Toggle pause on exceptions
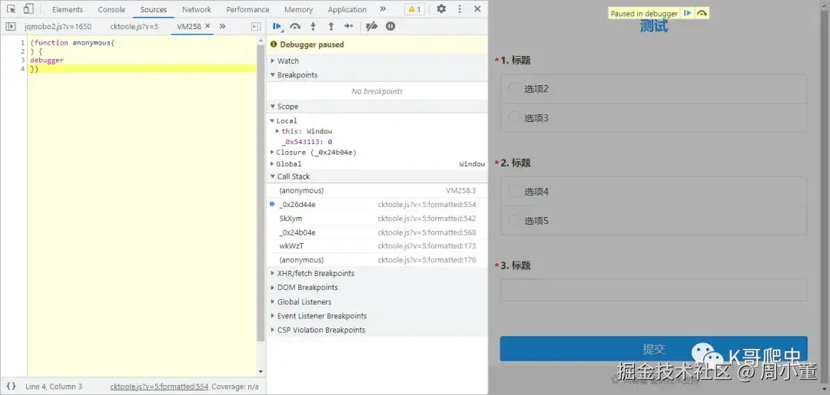The width and height of the screenshot is (830, 395). point(390,26)
